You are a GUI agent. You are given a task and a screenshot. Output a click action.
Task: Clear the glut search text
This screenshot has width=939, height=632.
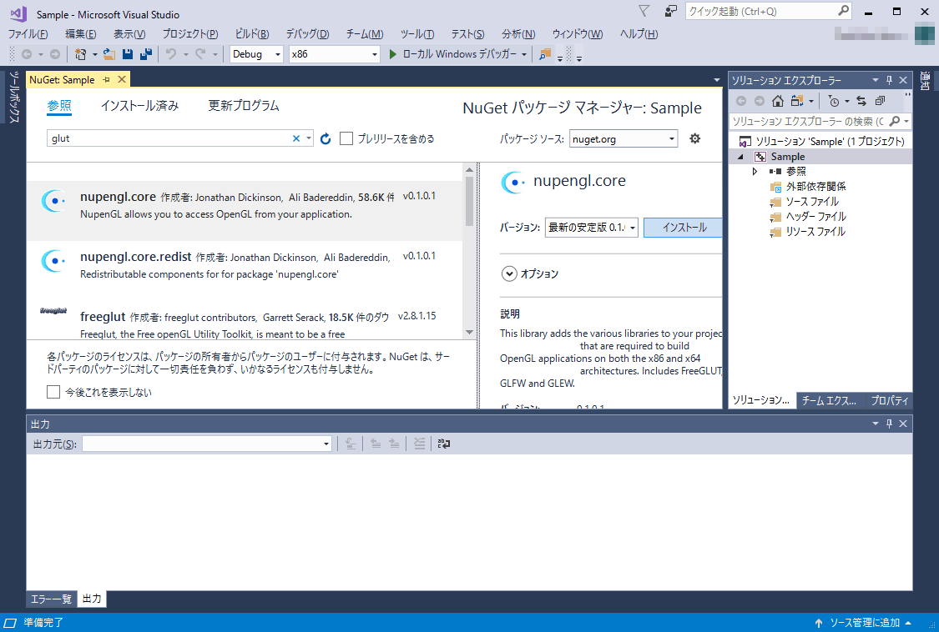tap(295, 138)
